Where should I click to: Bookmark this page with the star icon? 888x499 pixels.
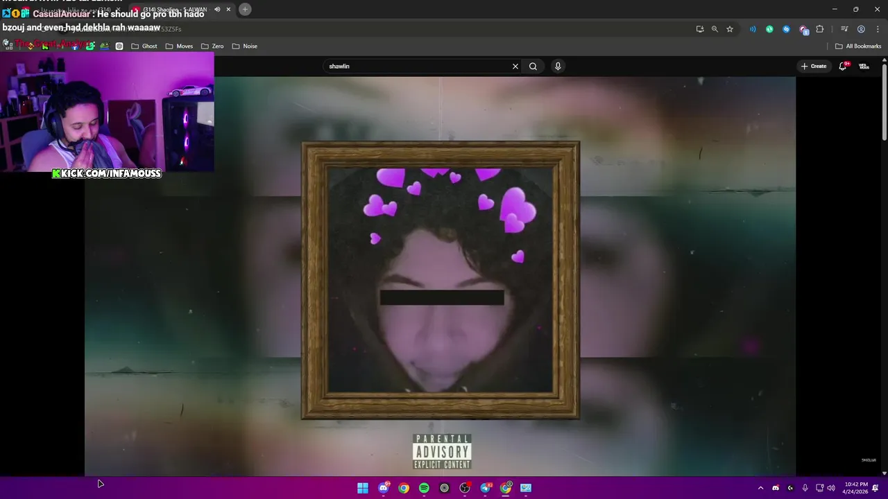pyautogui.click(x=730, y=29)
